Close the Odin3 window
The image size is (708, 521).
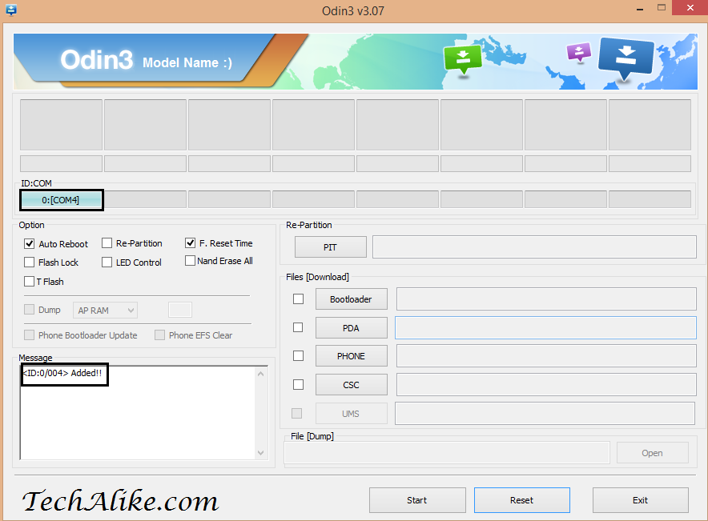tap(690, 8)
